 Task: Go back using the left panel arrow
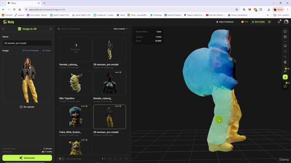(3, 29)
